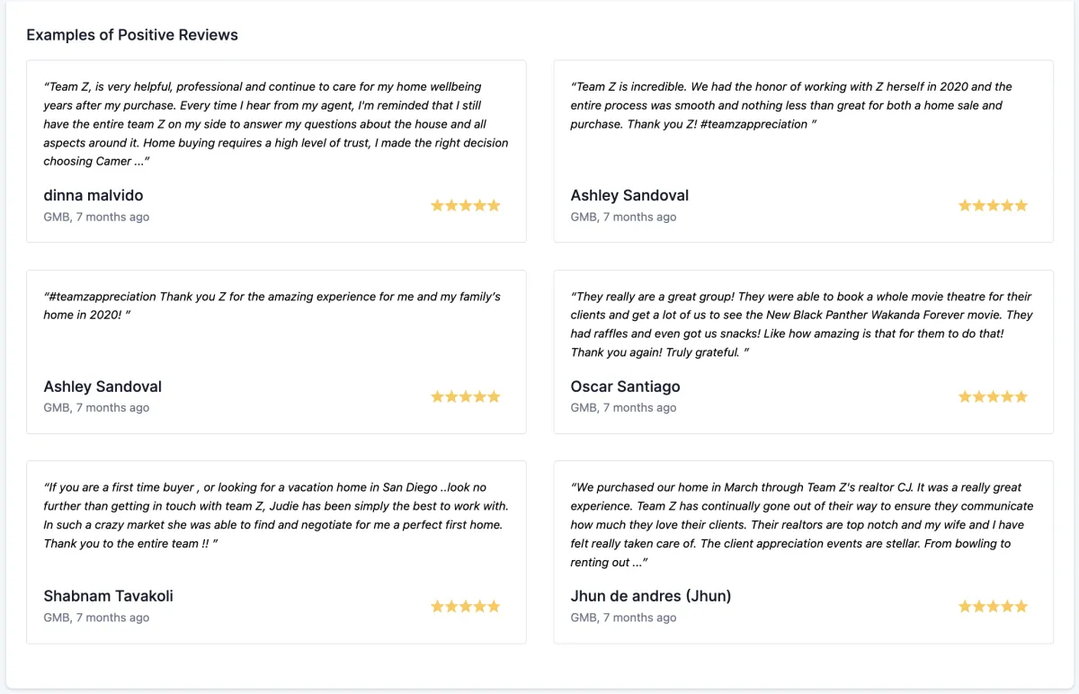Viewport: 1079px width, 694px height.
Task: Click dinna malvido's five-star rating
Action: (x=465, y=205)
